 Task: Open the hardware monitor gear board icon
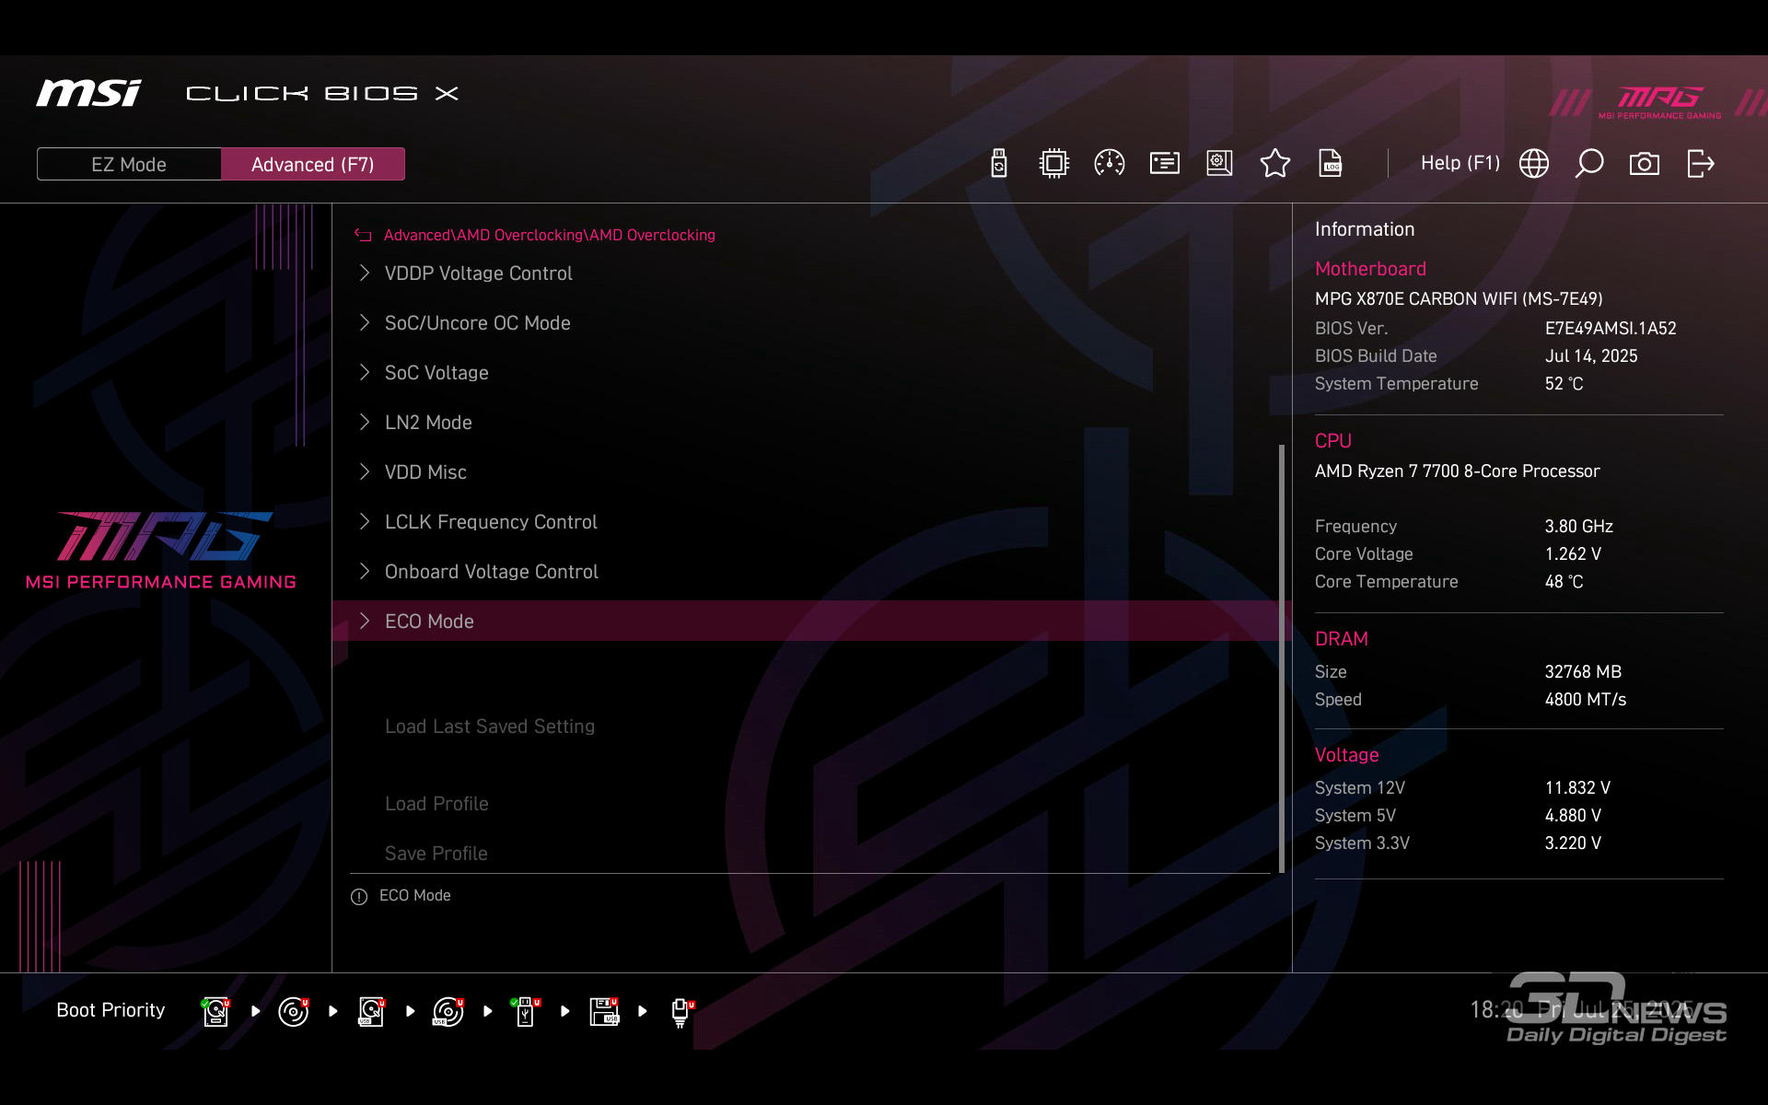tap(1219, 164)
